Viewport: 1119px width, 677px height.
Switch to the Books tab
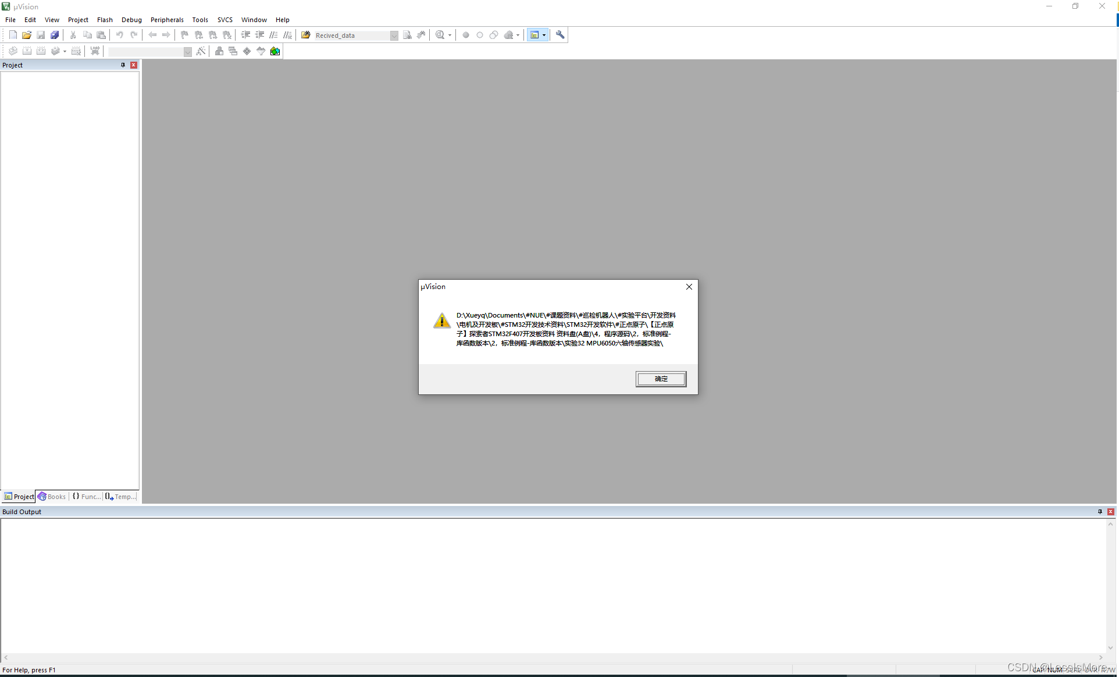pos(52,497)
